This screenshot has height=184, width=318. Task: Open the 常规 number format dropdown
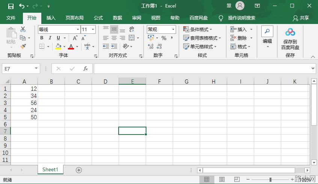(173, 29)
